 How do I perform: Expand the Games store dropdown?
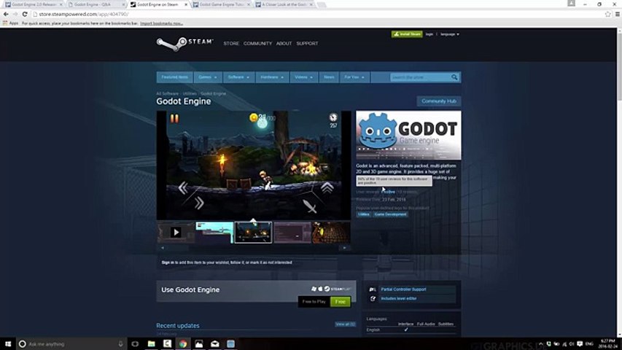[208, 77]
